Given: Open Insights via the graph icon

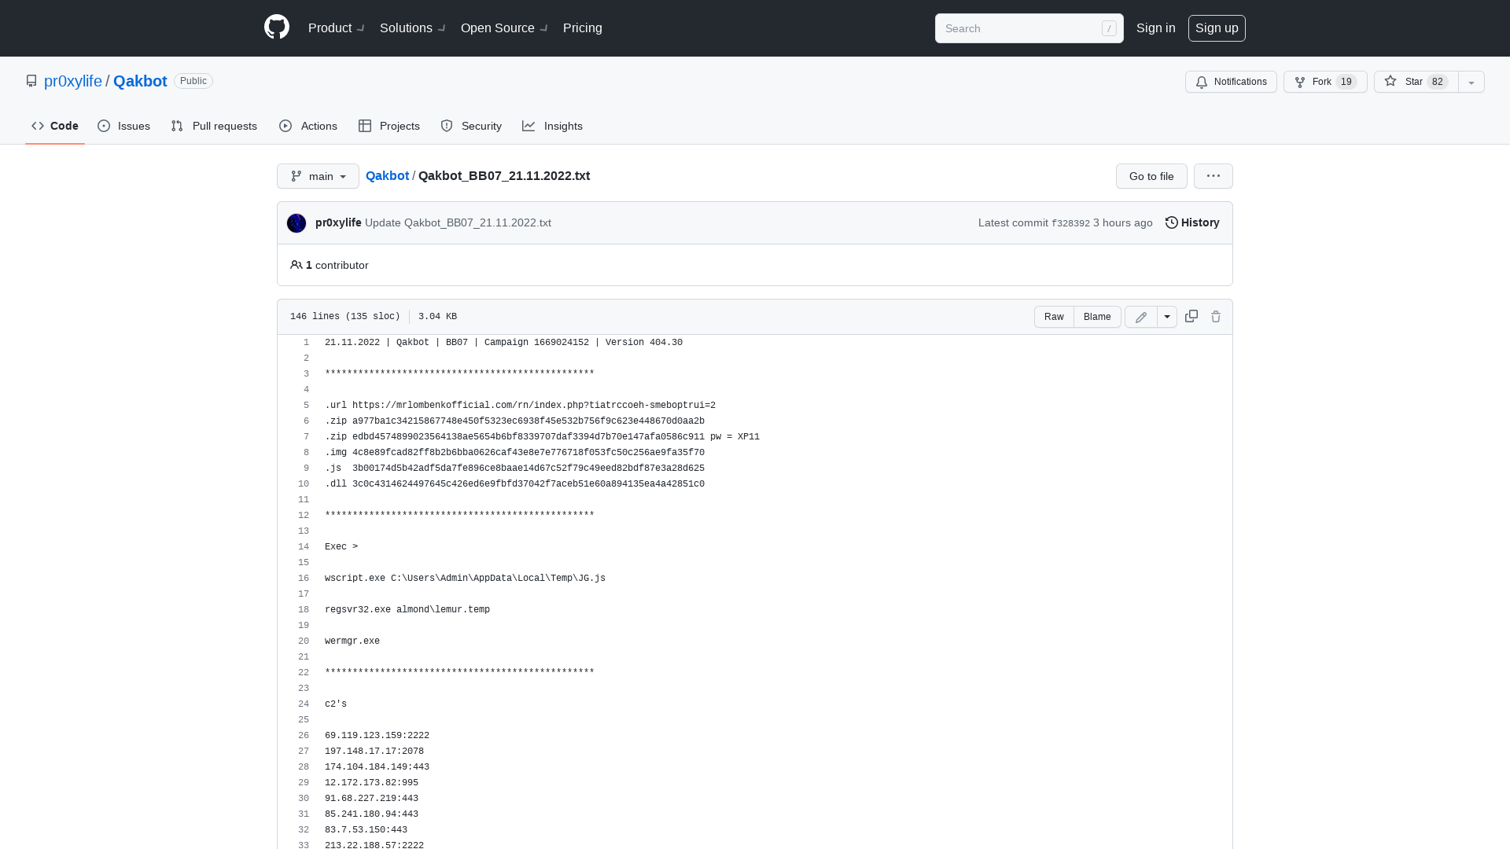Looking at the screenshot, I should tap(553, 126).
